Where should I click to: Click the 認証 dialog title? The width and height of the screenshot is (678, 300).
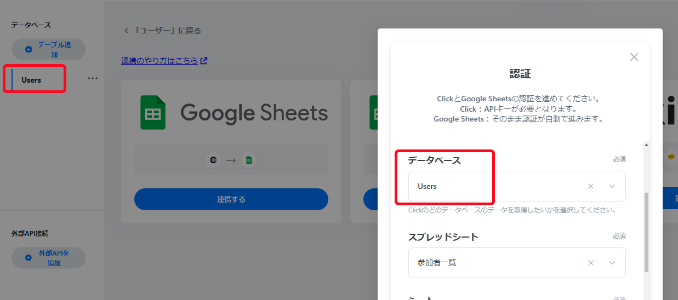point(520,73)
